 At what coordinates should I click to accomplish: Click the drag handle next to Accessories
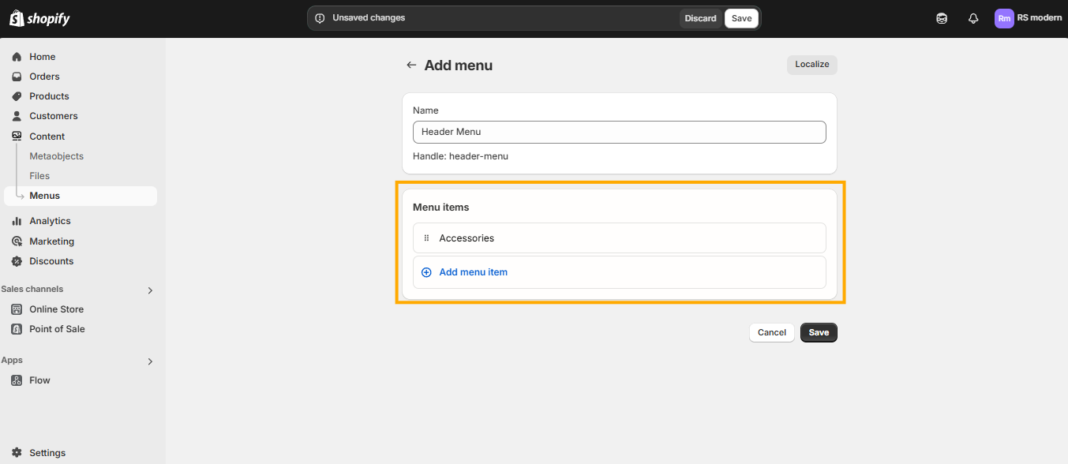tap(426, 238)
